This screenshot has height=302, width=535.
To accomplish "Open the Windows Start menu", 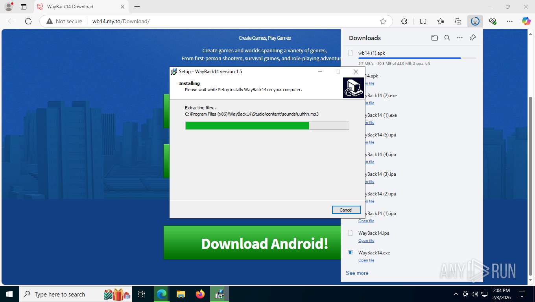I will click(x=9, y=294).
